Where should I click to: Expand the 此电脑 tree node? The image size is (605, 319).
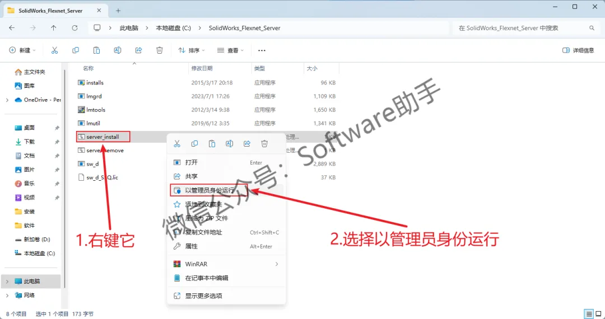tap(7, 282)
